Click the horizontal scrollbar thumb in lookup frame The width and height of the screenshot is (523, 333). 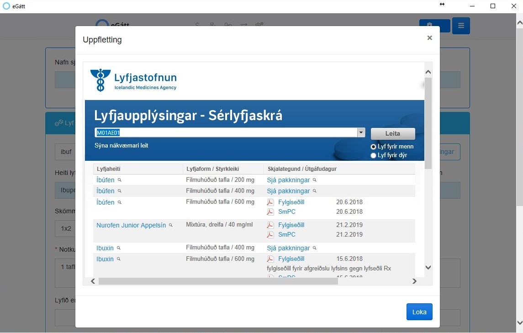point(218,281)
